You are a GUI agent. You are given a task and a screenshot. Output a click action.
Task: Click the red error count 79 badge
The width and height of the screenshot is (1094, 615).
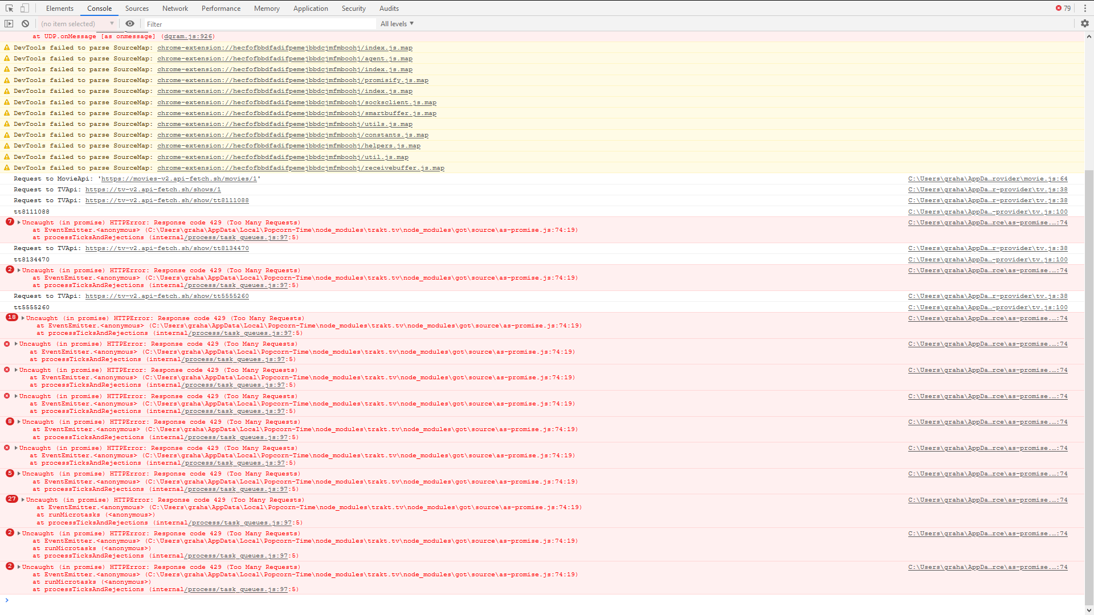click(1063, 8)
